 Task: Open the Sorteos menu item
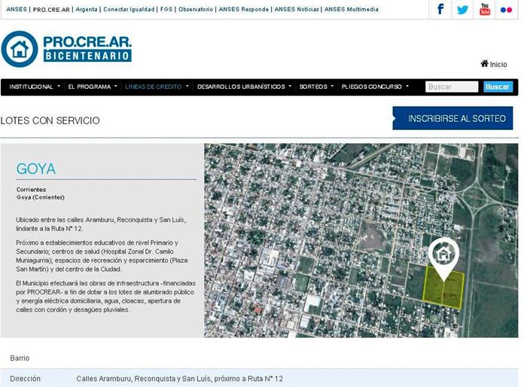point(316,87)
